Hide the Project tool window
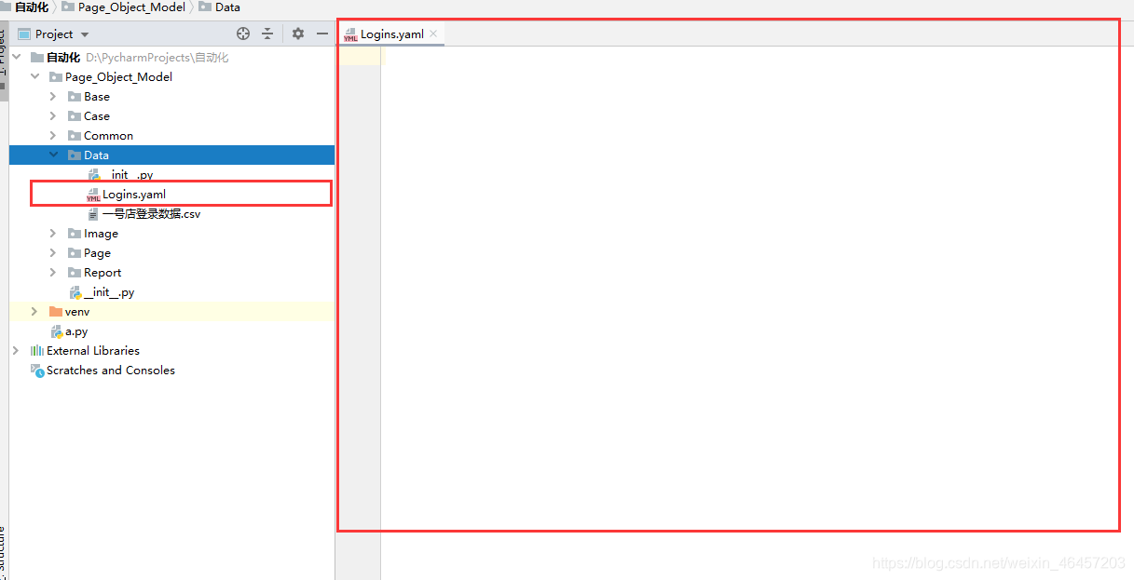This screenshot has width=1134, height=580. [x=322, y=34]
